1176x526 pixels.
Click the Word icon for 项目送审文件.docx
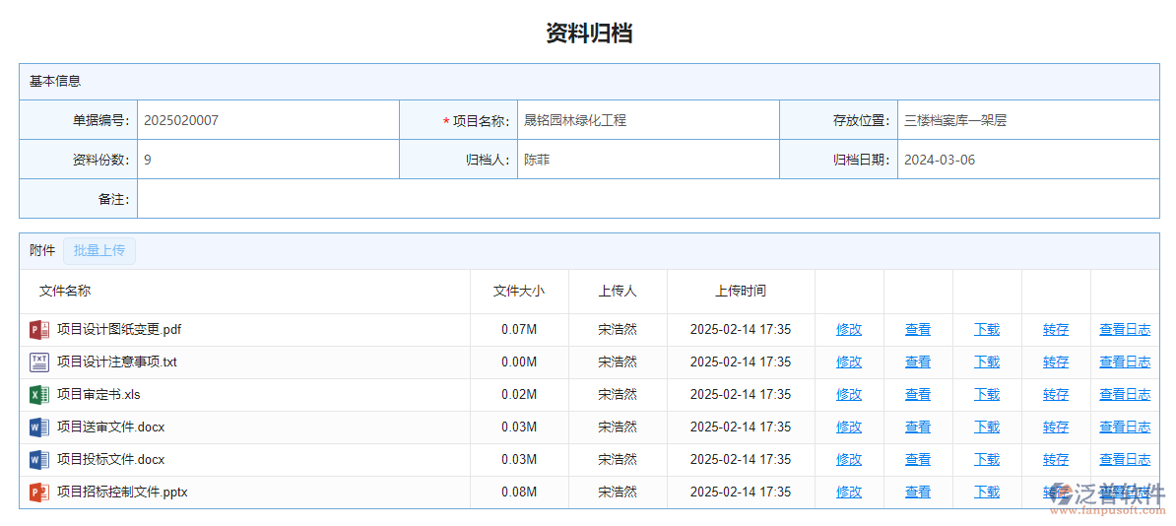point(38,427)
